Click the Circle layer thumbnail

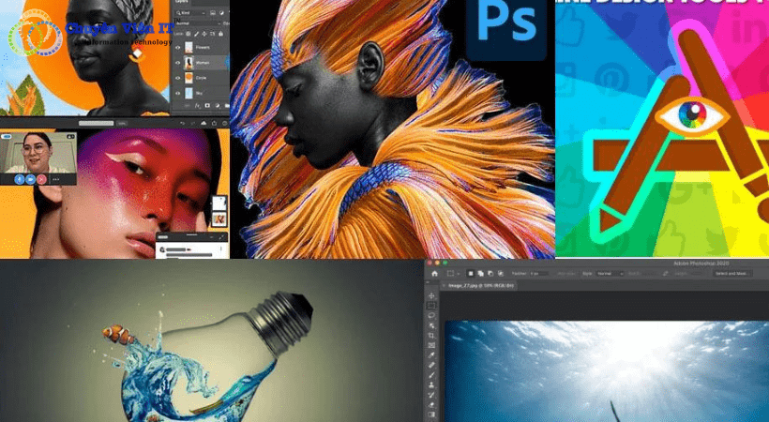click(x=188, y=78)
